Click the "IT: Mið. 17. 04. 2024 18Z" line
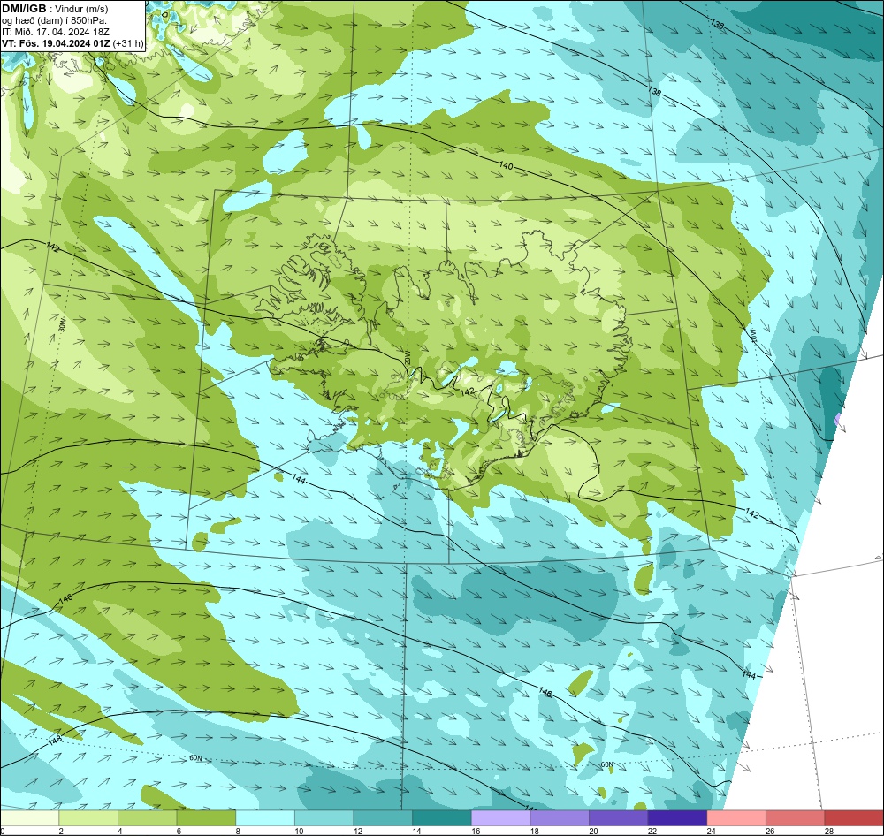This screenshot has width=884, height=836. point(55,32)
